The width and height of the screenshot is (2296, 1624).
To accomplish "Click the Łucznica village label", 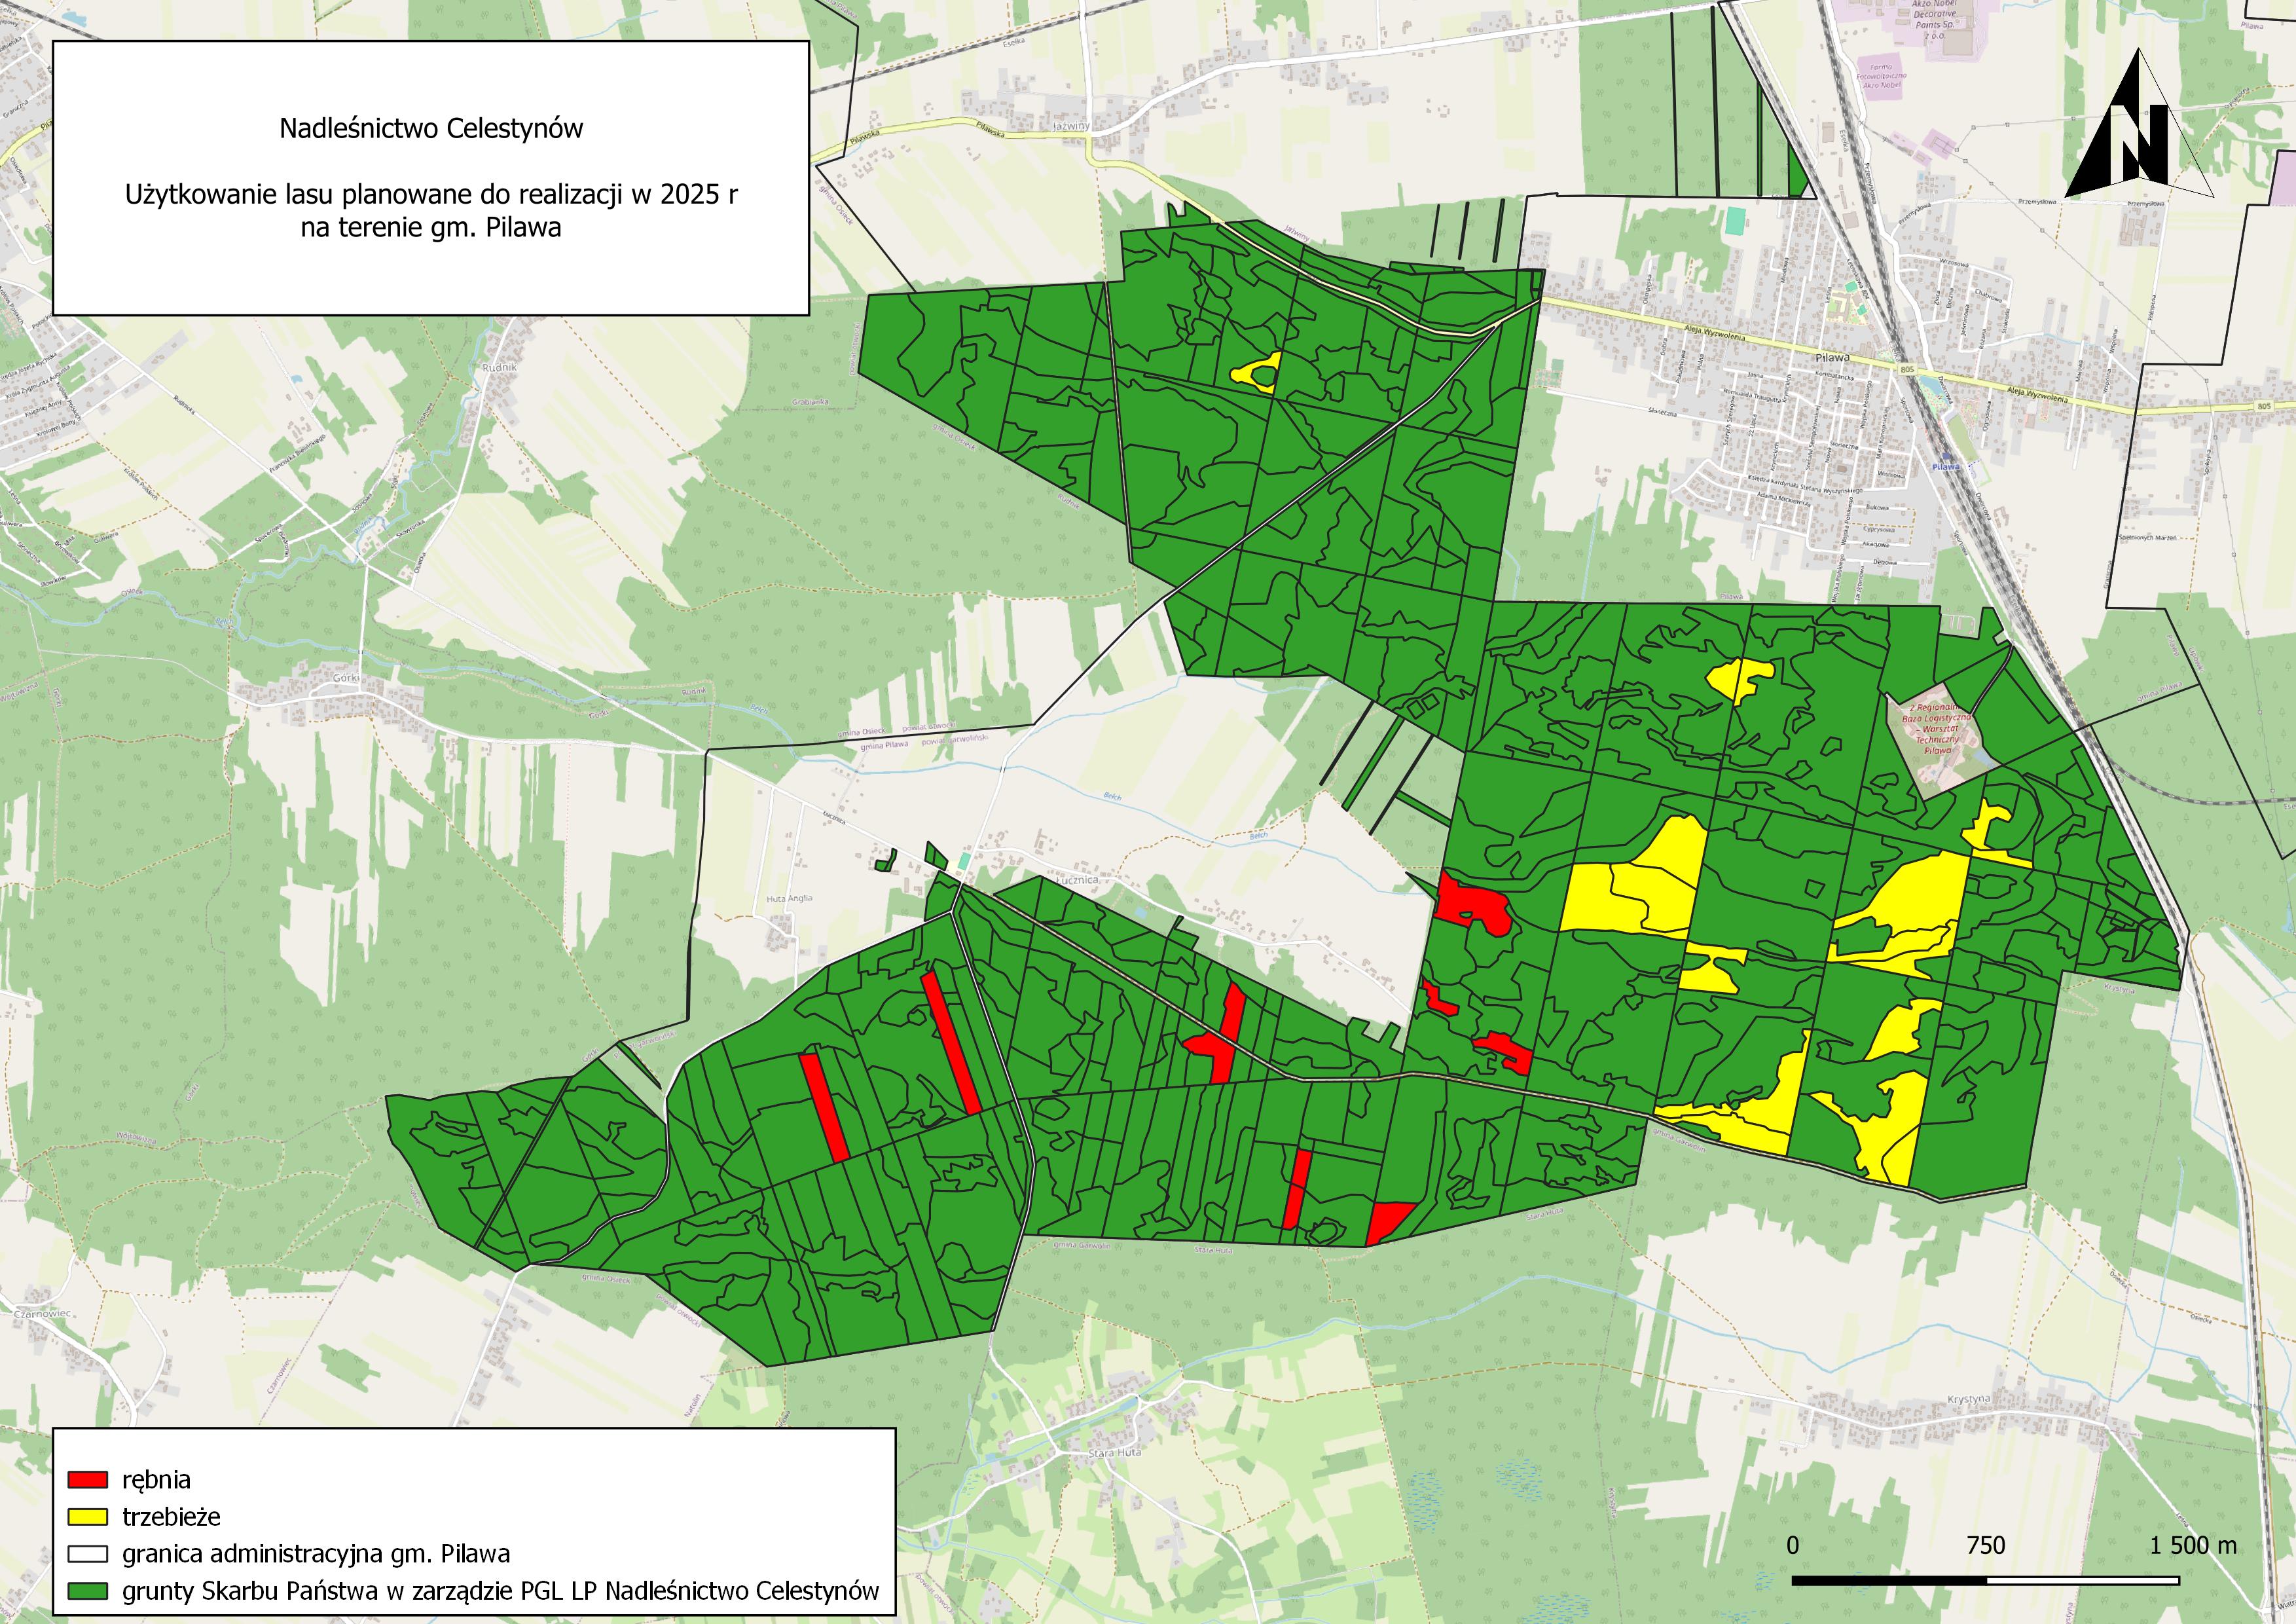I will click(x=1077, y=880).
